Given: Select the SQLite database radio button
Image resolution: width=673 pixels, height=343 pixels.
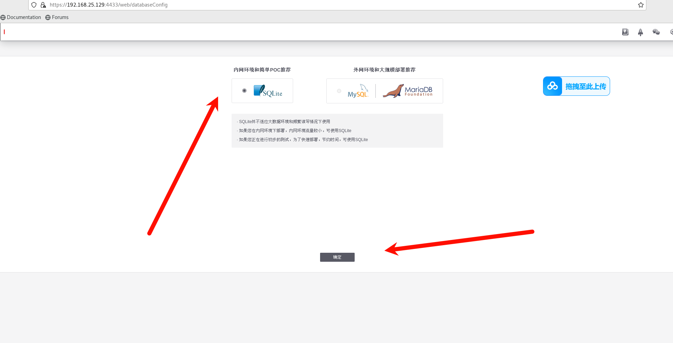Looking at the screenshot, I should point(244,90).
